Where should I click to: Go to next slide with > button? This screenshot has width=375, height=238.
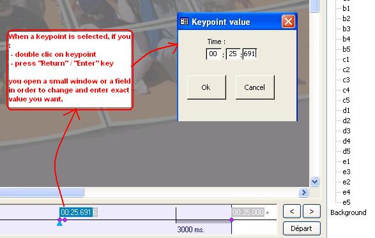311,211
